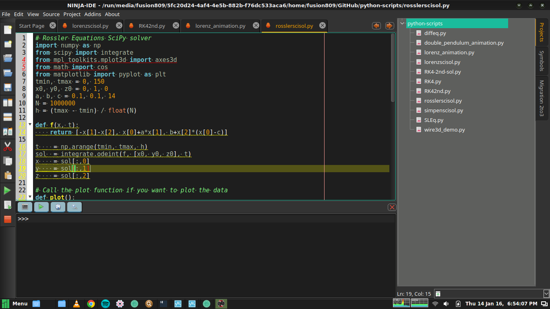Click the run output play button in bottom panel
Viewport: 550px width, 309px height.
point(41,207)
